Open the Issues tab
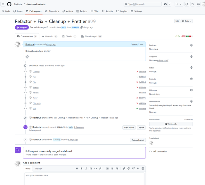The height and width of the screenshot is (185, 205). 18,11
